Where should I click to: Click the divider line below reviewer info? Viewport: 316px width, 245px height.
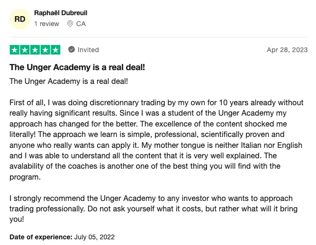159,37
